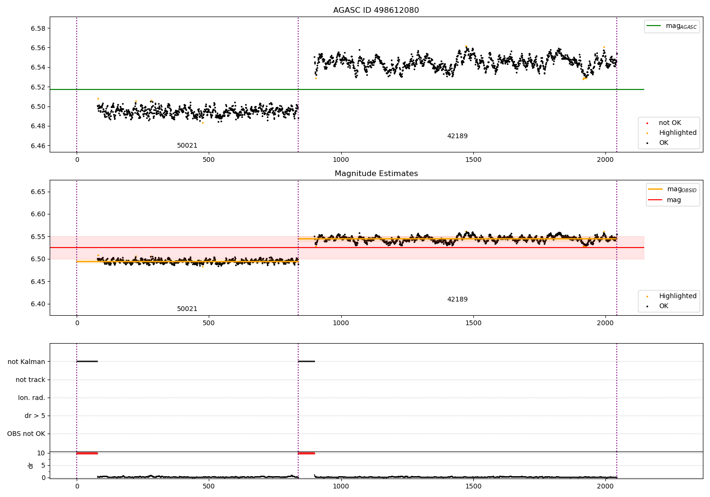Viewport: 710px width, 497px height.
Task: Click the green mag AGASC line in top plot
Action: [x=347, y=89]
